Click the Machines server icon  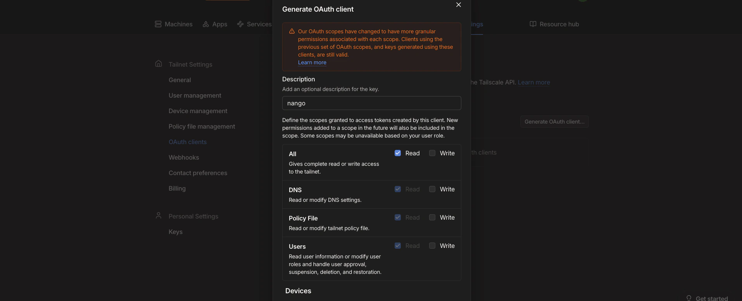[158, 24]
